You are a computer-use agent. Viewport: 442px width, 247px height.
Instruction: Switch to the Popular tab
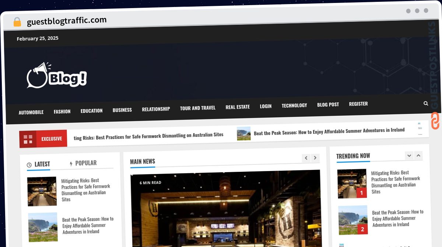click(x=83, y=163)
